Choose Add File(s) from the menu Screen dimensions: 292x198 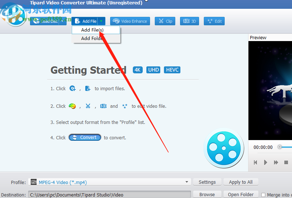tap(96, 30)
